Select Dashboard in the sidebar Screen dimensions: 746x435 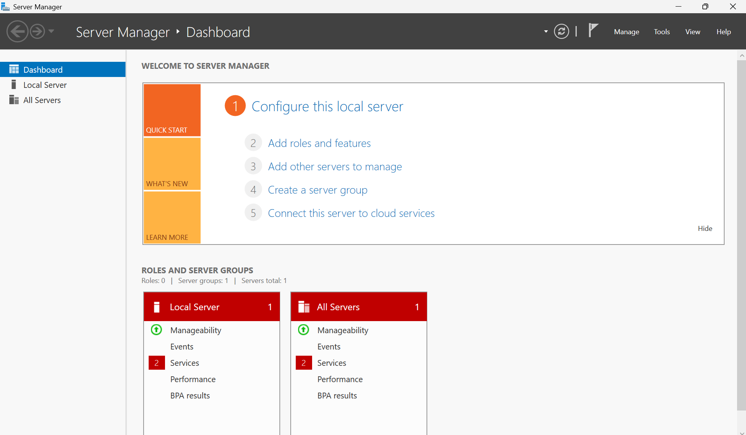[63, 70]
